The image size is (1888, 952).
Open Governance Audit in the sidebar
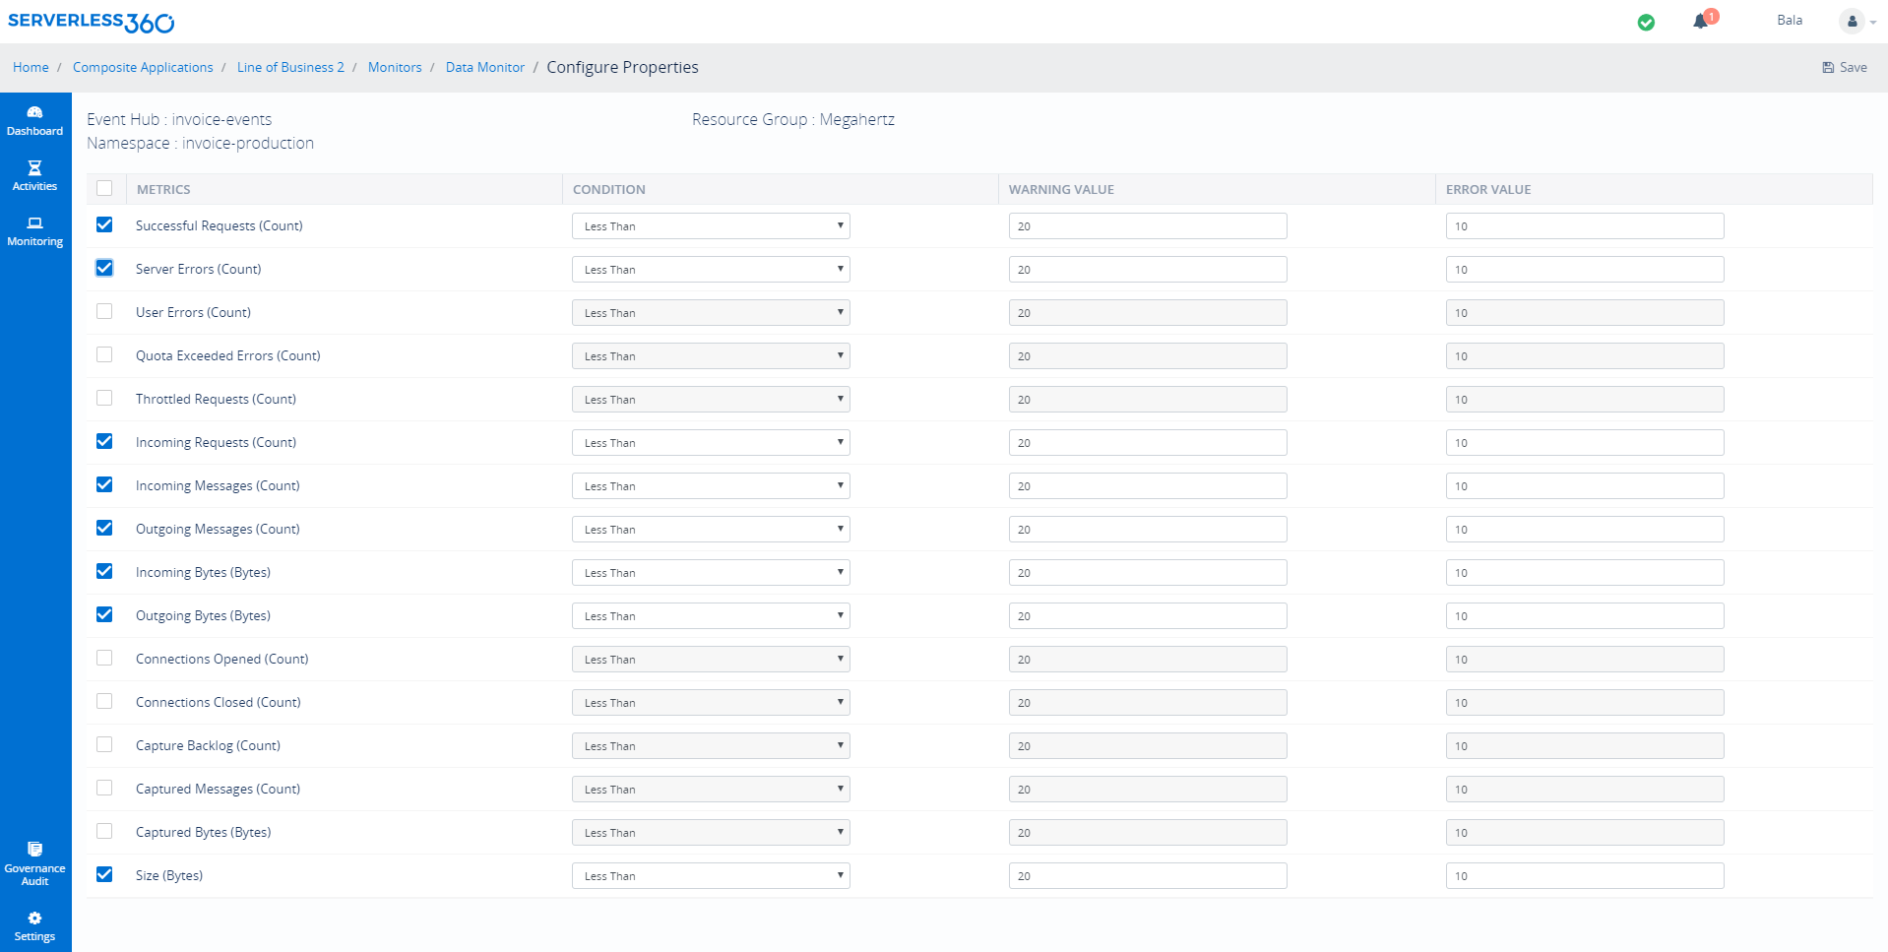(x=34, y=861)
